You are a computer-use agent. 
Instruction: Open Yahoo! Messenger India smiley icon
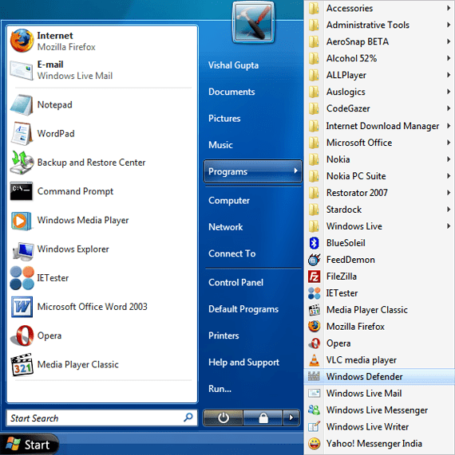[x=314, y=443]
